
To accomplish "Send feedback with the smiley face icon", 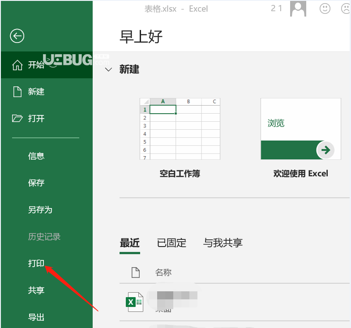I will tap(325, 9).
